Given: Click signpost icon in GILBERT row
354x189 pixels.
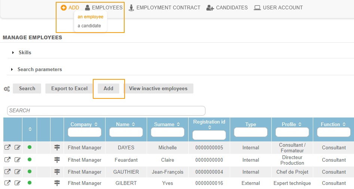Looking at the screenshot, I should [57, 183].
